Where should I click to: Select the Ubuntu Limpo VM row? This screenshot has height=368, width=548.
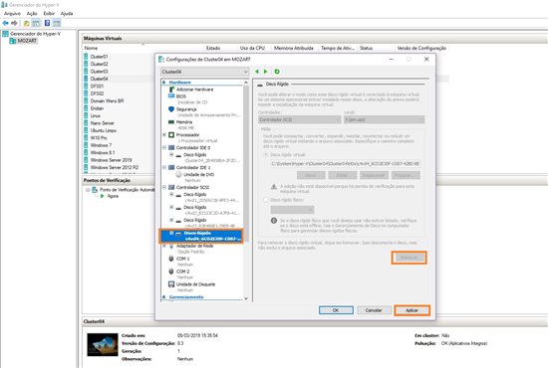point(104,130)
